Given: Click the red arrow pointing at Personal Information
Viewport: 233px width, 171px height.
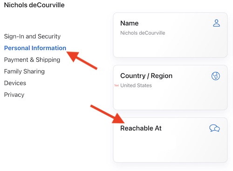Looking at the screenshot, I should pos(82,60).
